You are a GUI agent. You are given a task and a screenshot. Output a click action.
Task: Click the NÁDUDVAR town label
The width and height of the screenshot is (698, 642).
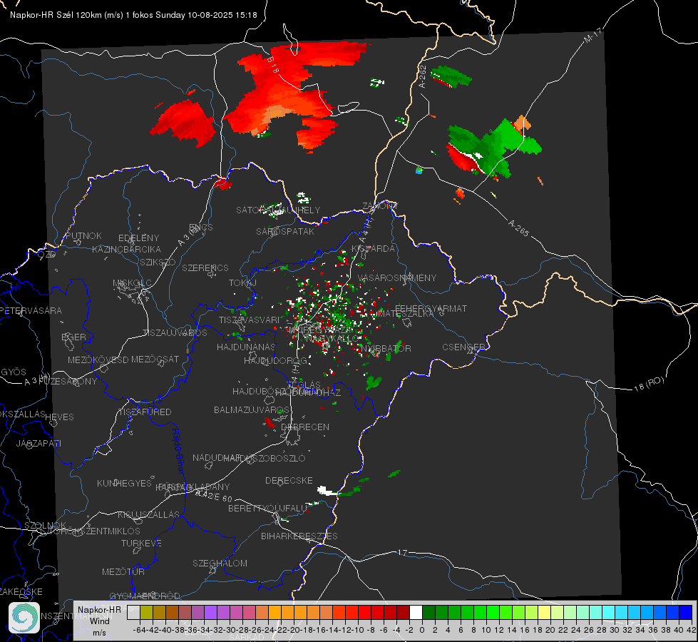[216, 458]
